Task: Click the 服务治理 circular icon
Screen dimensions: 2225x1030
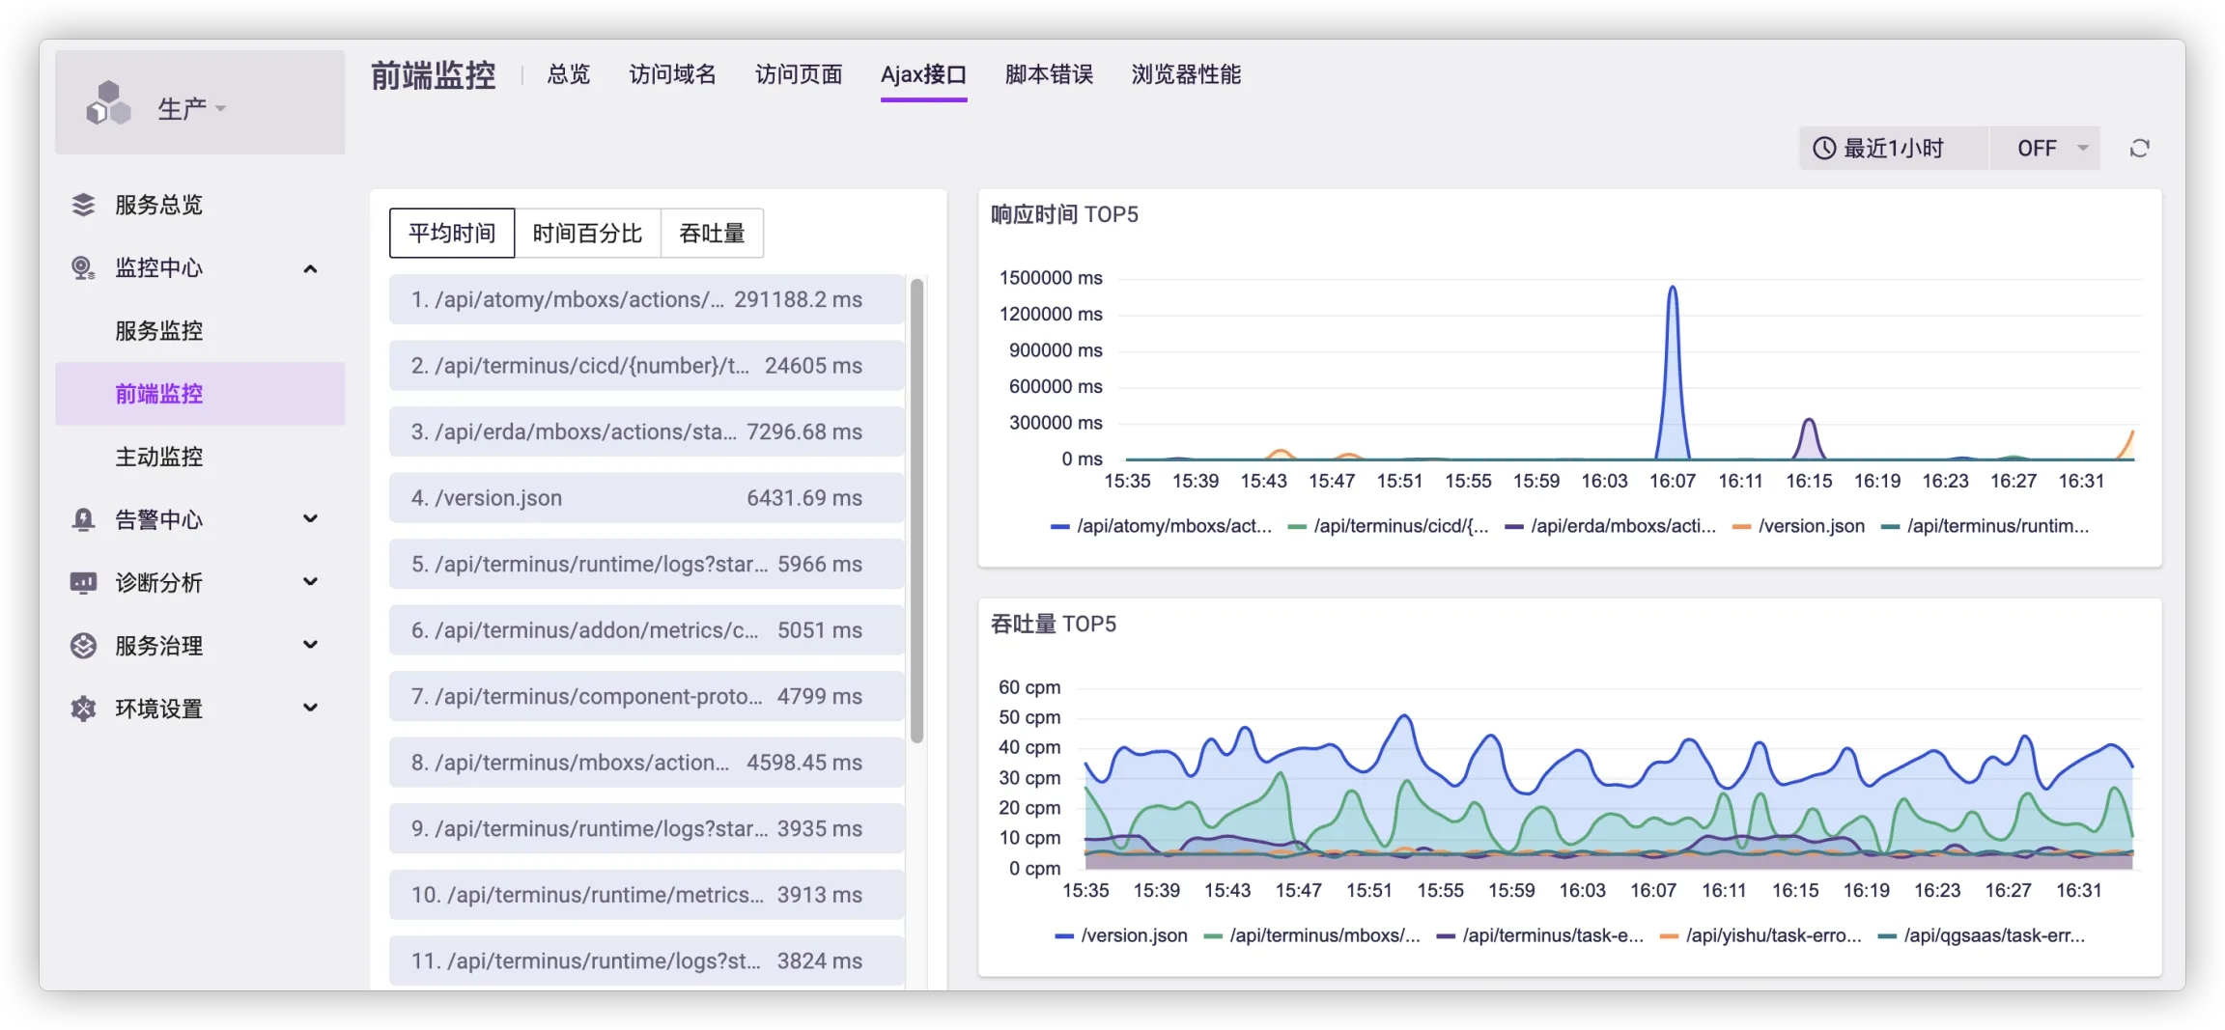Action: pos(83,646)
